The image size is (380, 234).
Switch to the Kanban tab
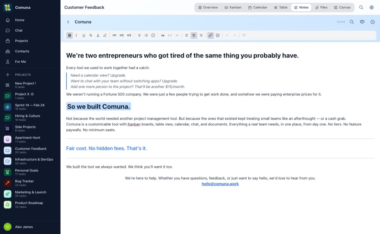(233, 7)
